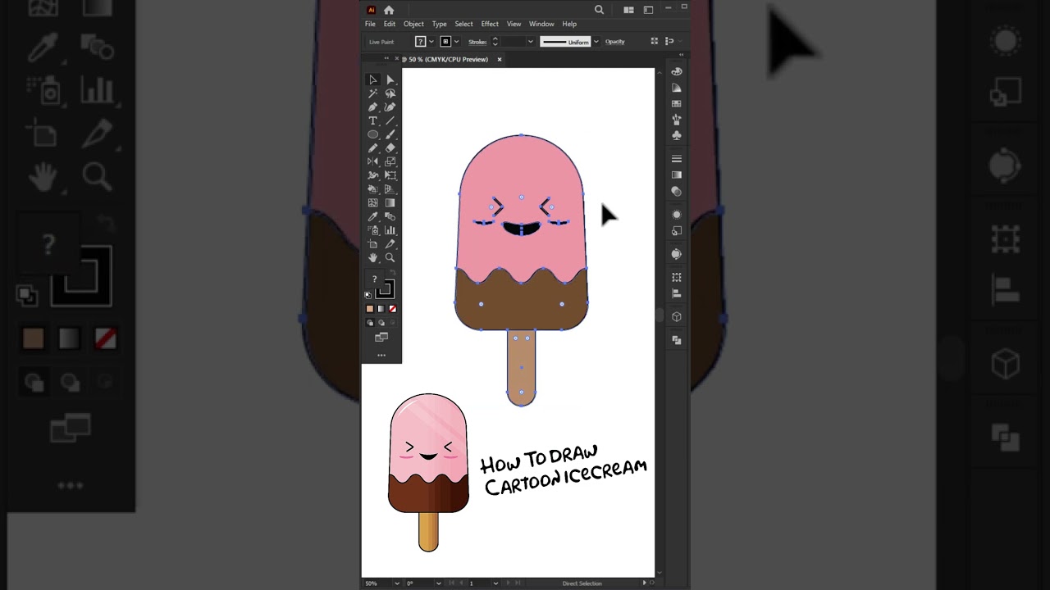Select the Type tool
This screenshot has height=590, width=1050.
point(372,120)
